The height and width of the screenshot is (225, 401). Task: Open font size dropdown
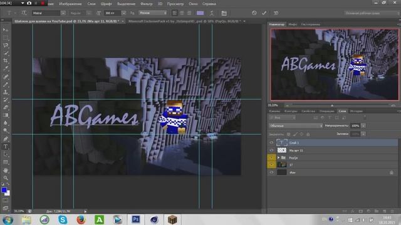coord(123,12)
